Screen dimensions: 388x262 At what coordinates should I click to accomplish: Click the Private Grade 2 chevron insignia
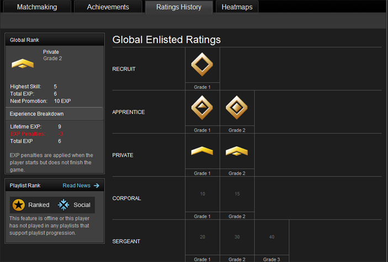(x=237, y=151)
